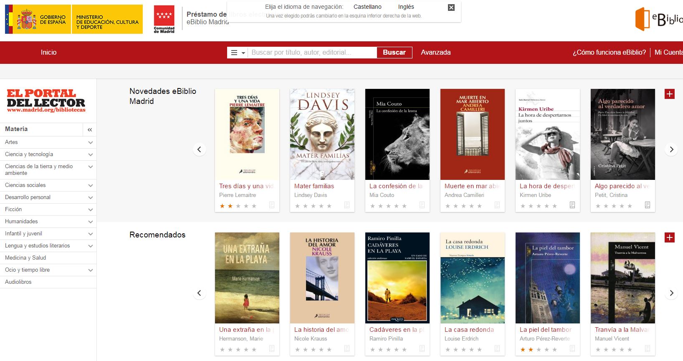Click the plus icon beside Novedades row

coord(669,94)
